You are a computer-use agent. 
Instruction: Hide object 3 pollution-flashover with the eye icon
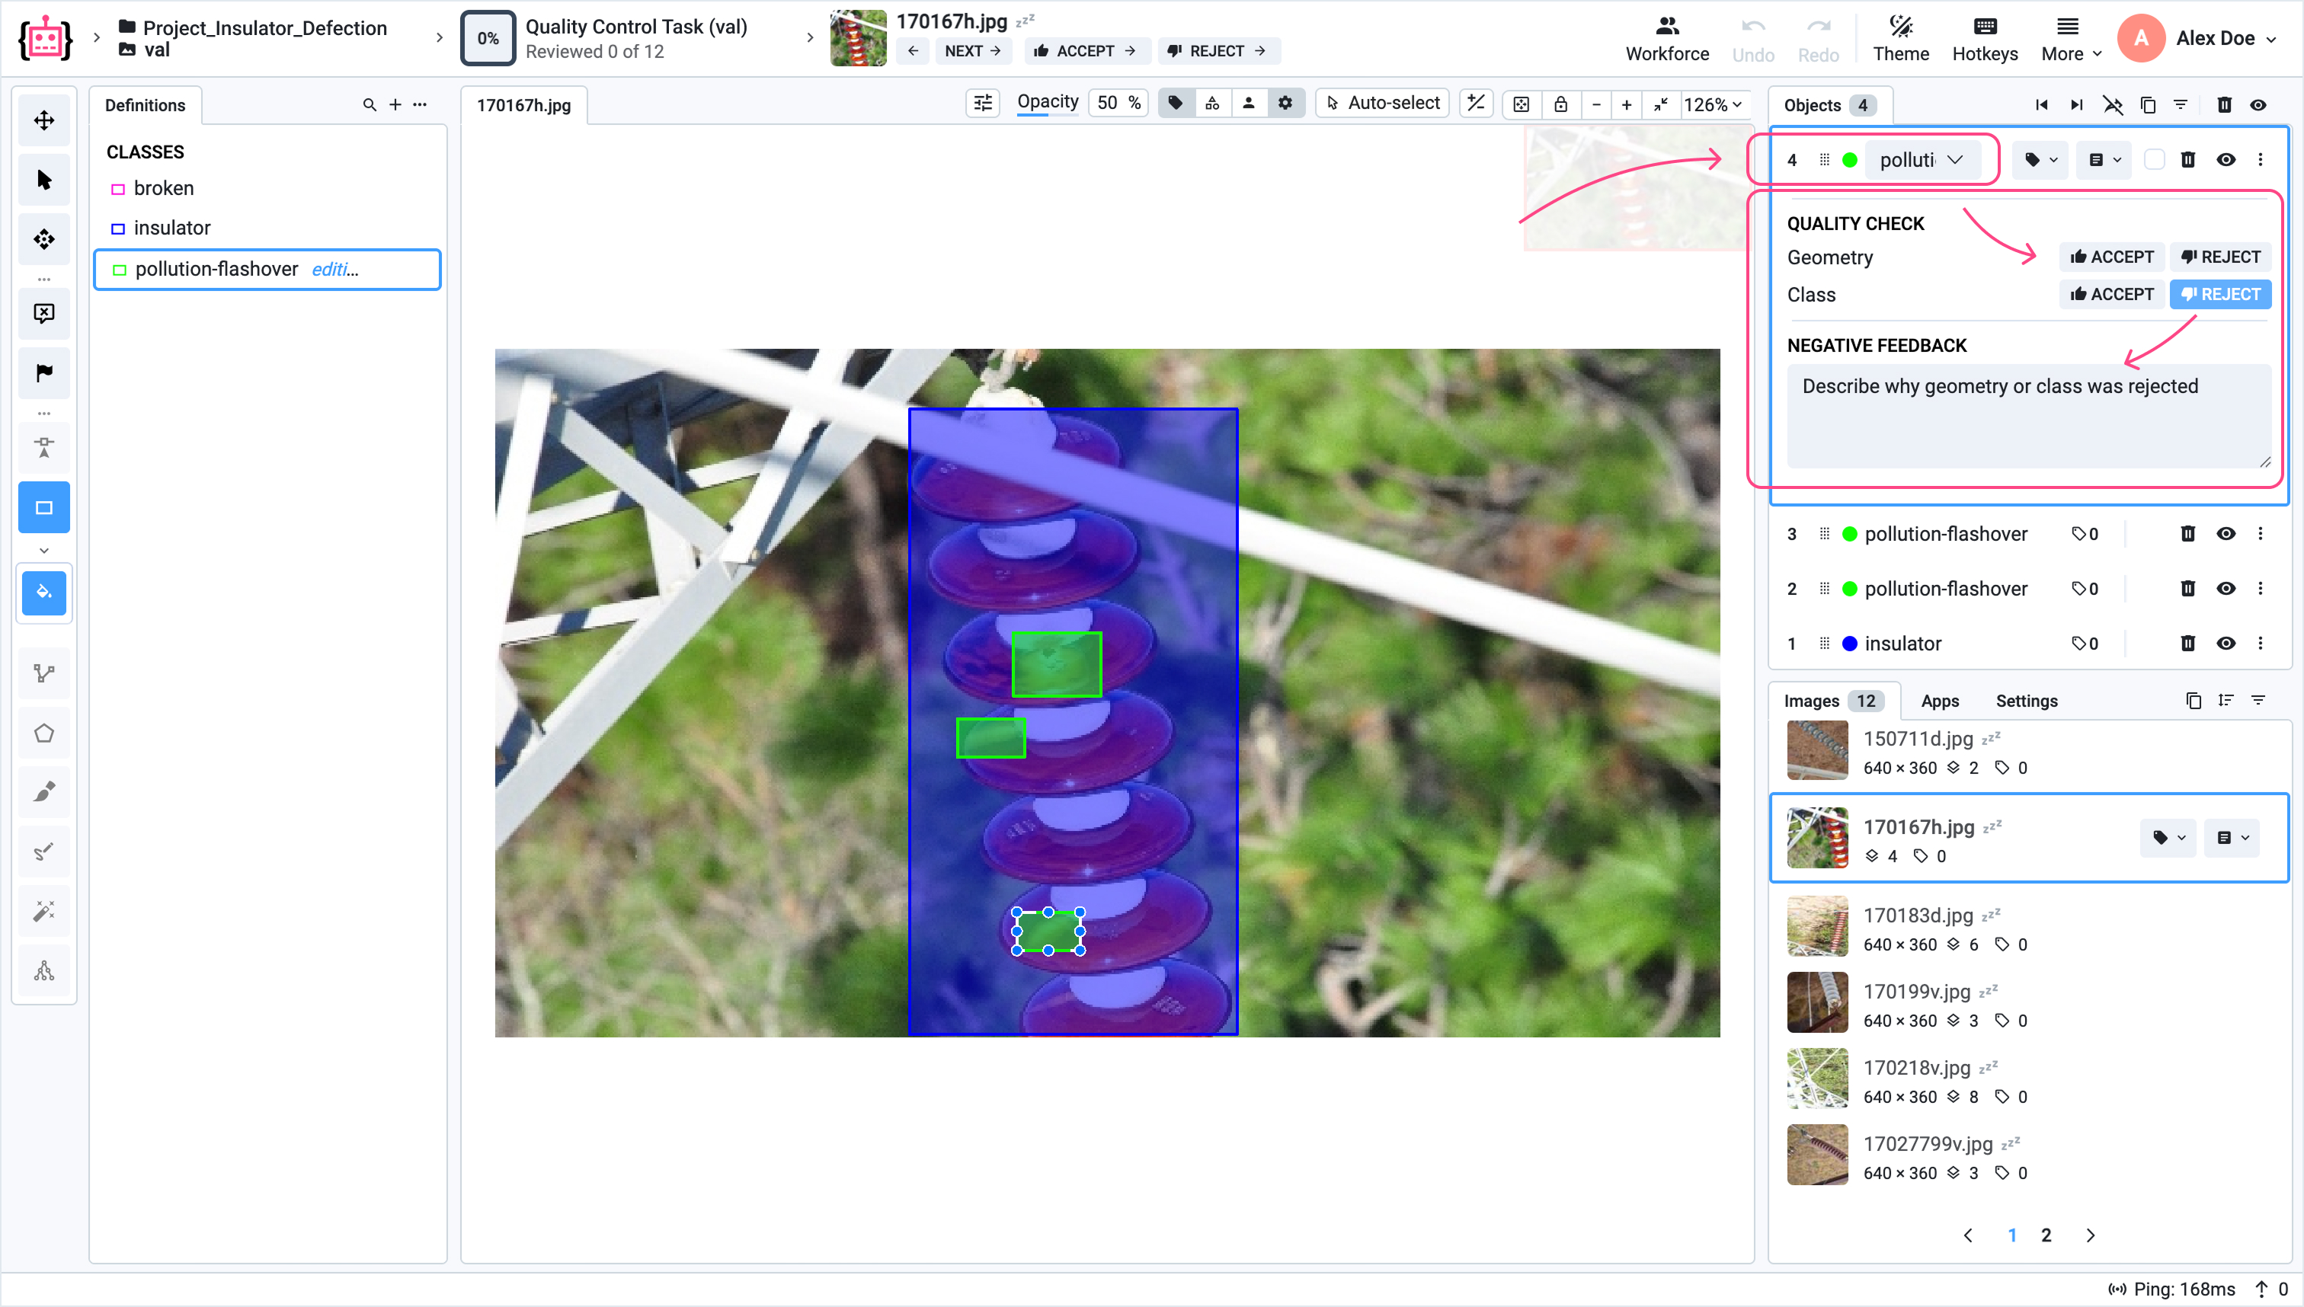tap(2225, 534)
